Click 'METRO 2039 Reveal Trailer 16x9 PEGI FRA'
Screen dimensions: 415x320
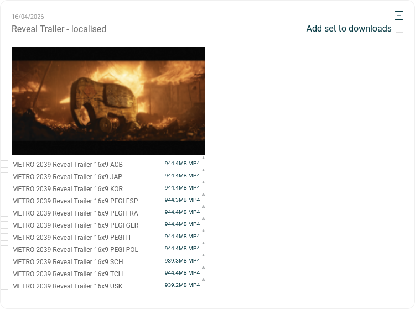[x=75, y=213]
